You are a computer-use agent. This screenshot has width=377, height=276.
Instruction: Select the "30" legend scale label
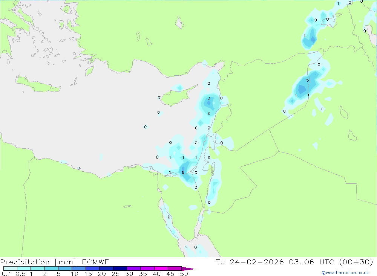point(129,274)
